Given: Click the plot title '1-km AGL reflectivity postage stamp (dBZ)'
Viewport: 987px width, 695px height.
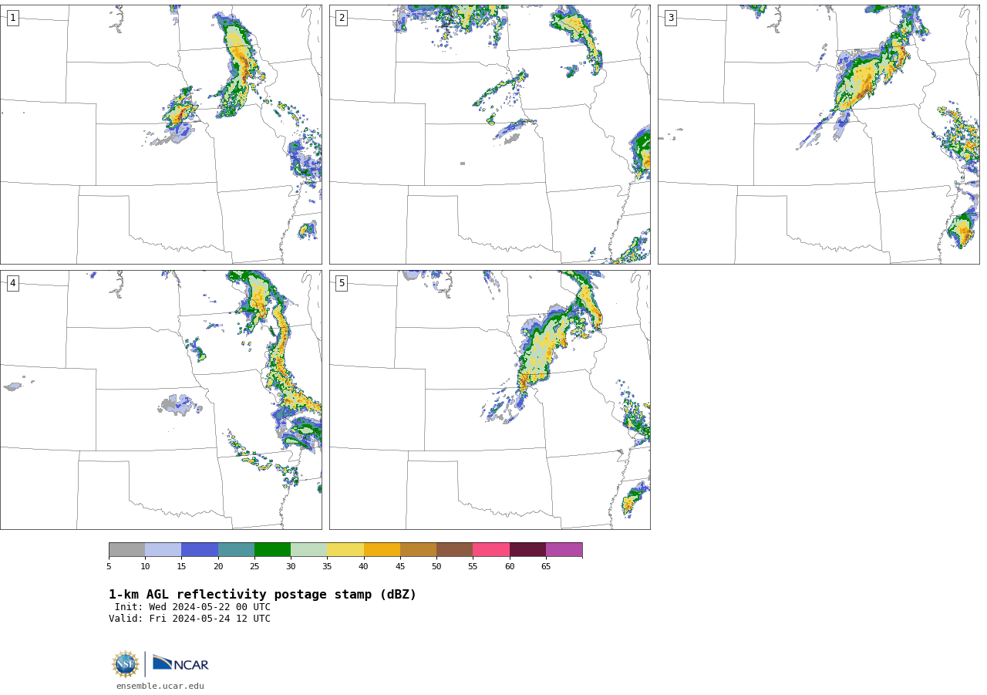Looking at the screenshot, I should pos(262,595).
